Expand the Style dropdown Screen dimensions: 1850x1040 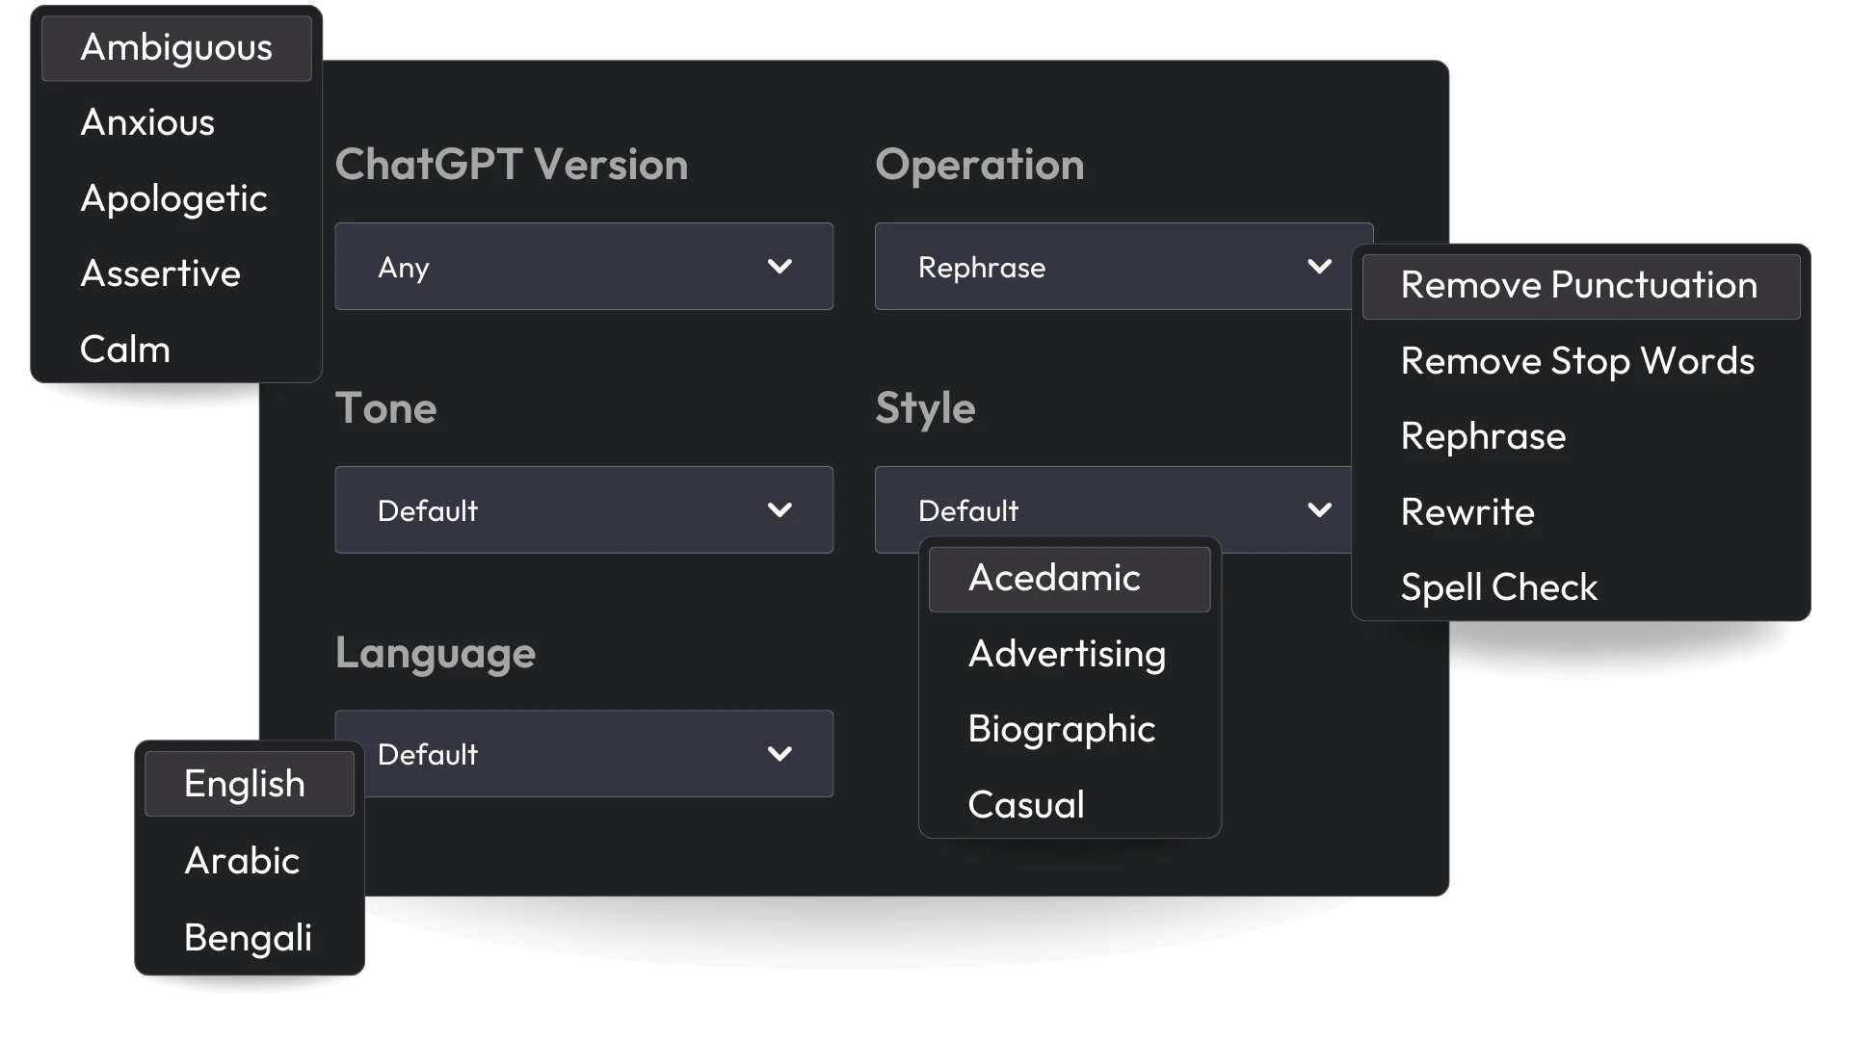click(x=1108, y=510)
